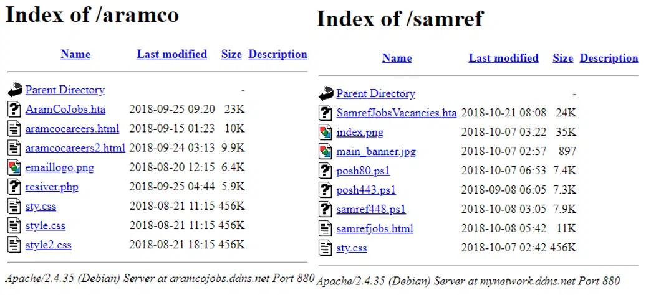The image size is (651, 295).
Task: Click the date 2018-09-15 01:23
Action: (x=172, y=128)
